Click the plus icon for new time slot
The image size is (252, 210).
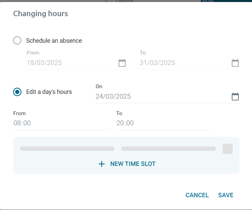(102, 164)
